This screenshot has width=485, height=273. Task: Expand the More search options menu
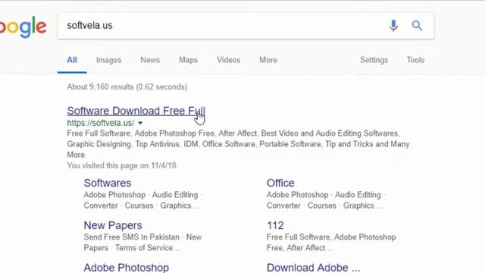pos(268,60)
